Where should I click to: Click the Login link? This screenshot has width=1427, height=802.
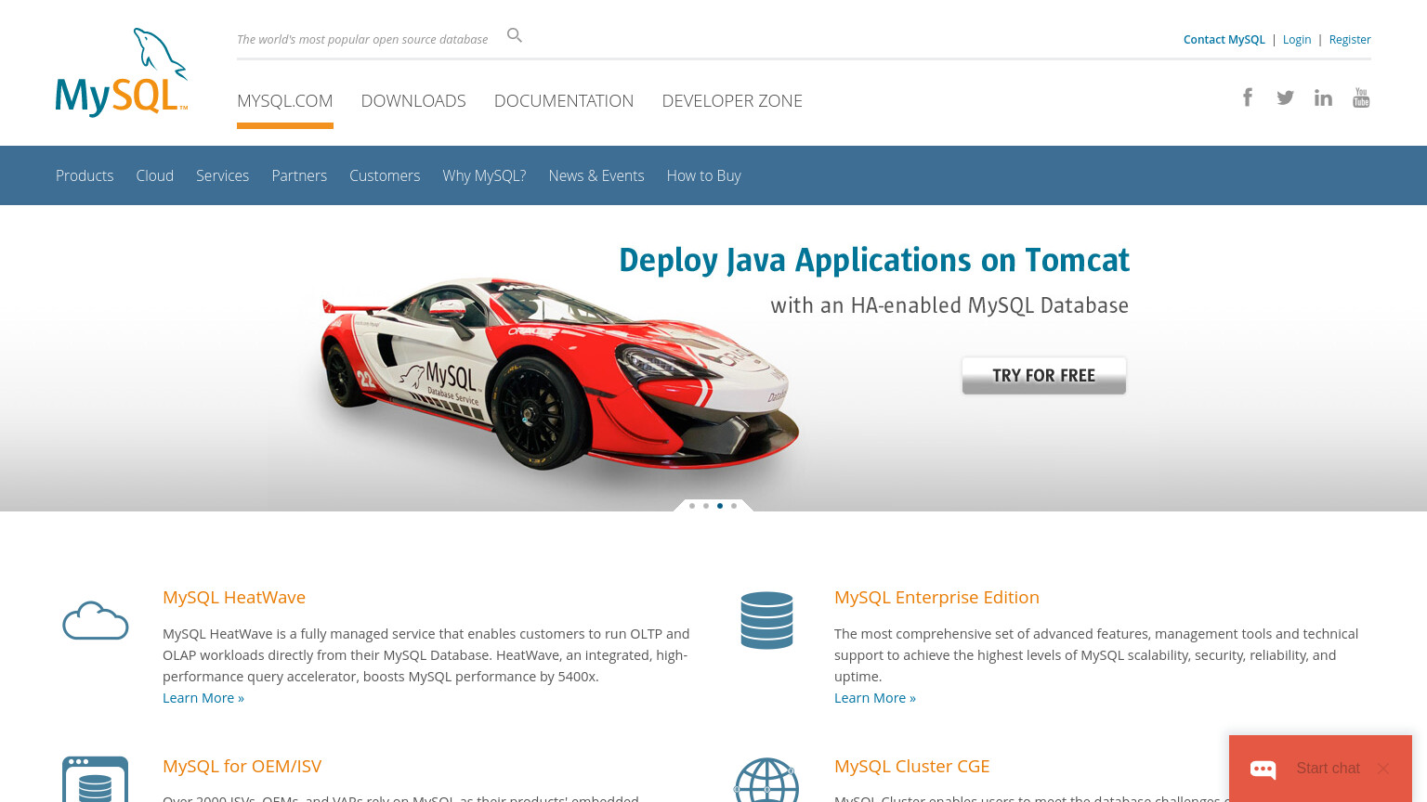1297,39
